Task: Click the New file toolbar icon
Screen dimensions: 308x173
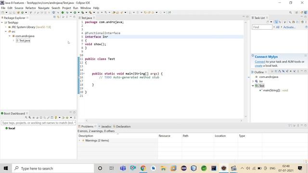Action: point(3,12)
